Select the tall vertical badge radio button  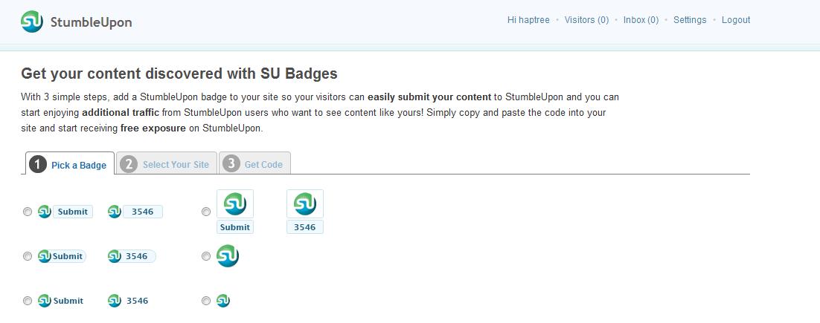[206, 212]
